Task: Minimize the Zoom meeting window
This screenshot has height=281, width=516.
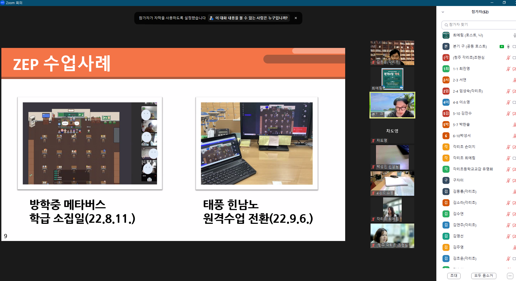Action: (x=492, y=3)
